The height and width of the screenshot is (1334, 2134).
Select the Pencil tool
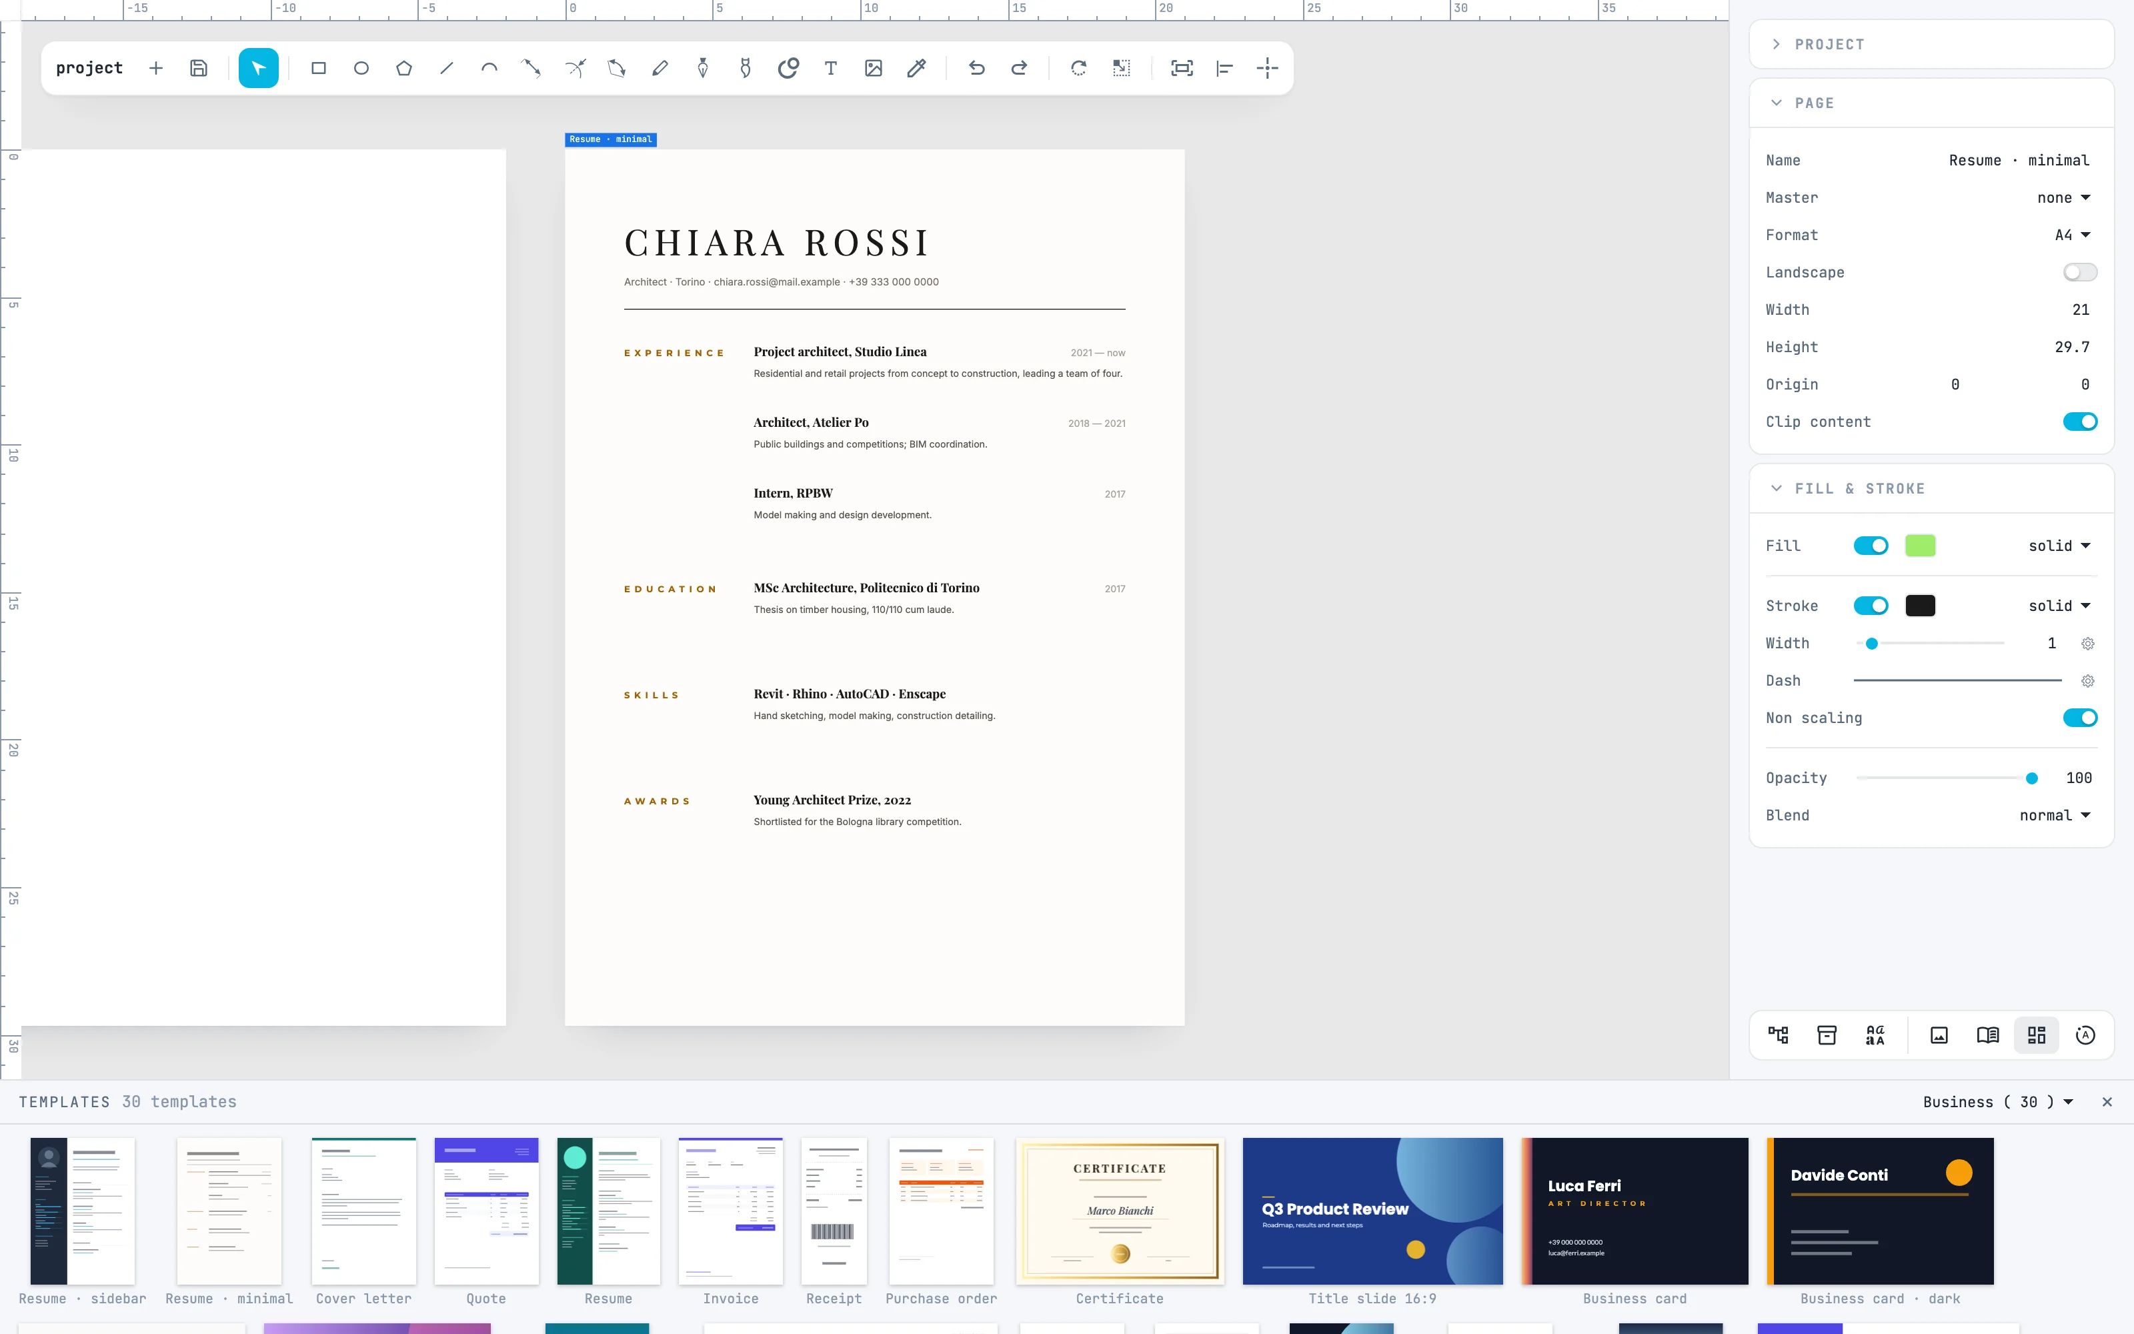tap(660, 68)
